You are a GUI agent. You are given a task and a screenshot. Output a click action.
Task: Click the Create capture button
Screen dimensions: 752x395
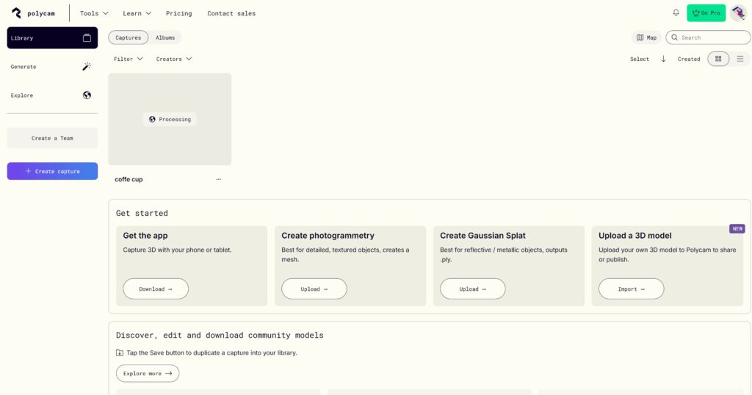click(52, 171)
